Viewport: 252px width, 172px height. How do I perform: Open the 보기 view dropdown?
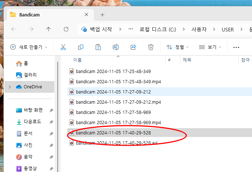tap(210, 47)
